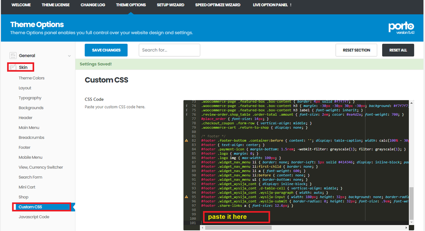Open the Theme Options top tab
The height and width of the screenshot is (231, 425).
click(131, 5)
